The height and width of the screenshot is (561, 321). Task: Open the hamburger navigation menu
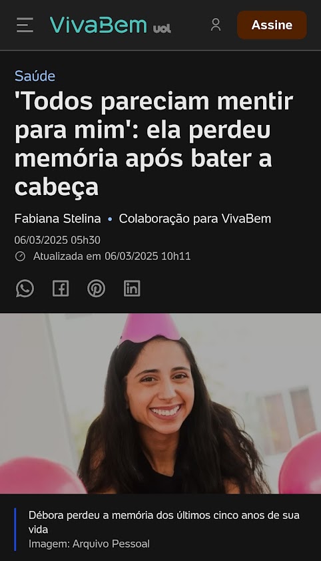25,25
